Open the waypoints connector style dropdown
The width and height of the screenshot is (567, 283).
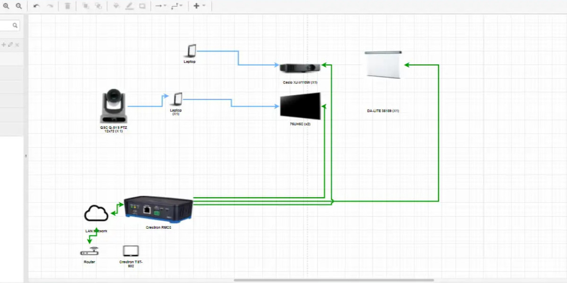coord(177,6)
